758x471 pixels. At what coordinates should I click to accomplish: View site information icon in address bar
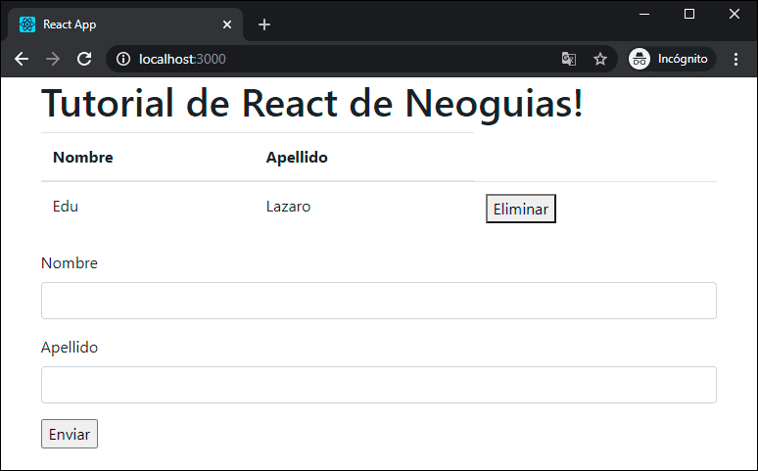(x=123, y=59)
